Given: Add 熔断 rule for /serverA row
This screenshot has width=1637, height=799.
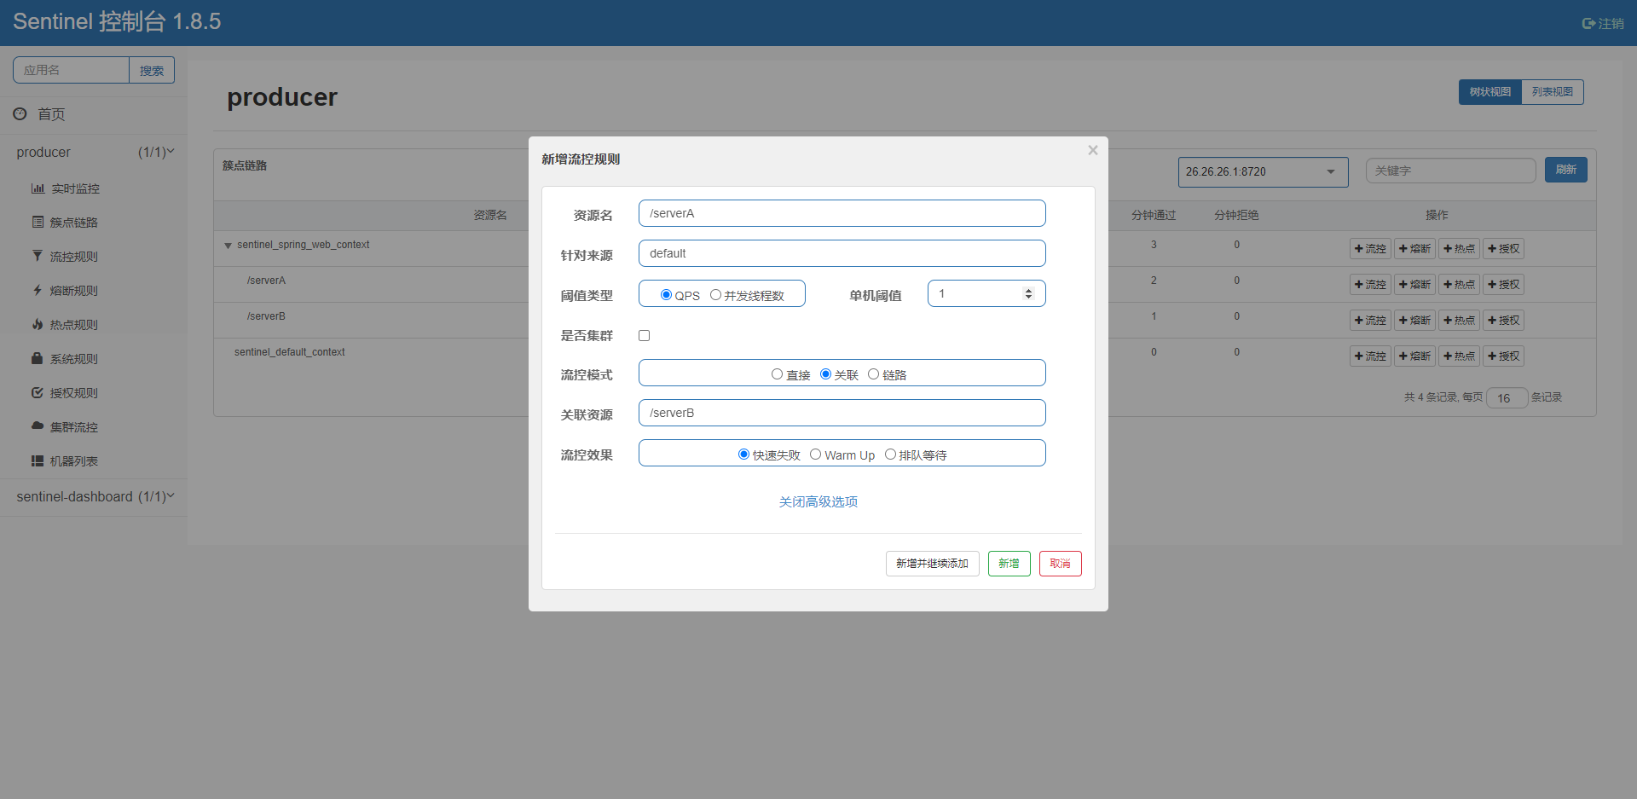Looking at the screenshot, I should tap(1414, 285).
